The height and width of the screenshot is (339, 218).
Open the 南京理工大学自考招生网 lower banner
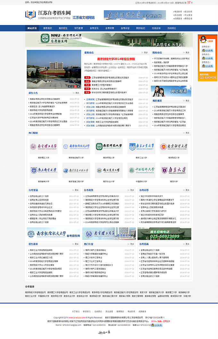[109, 234]
